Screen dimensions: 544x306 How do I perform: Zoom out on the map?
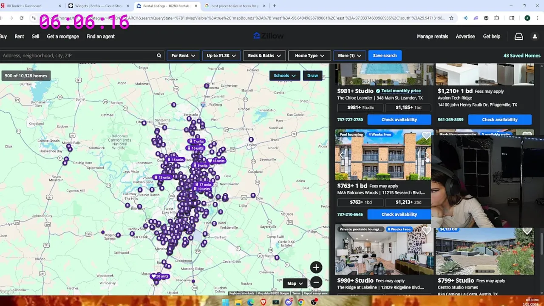tap(316, 282)
